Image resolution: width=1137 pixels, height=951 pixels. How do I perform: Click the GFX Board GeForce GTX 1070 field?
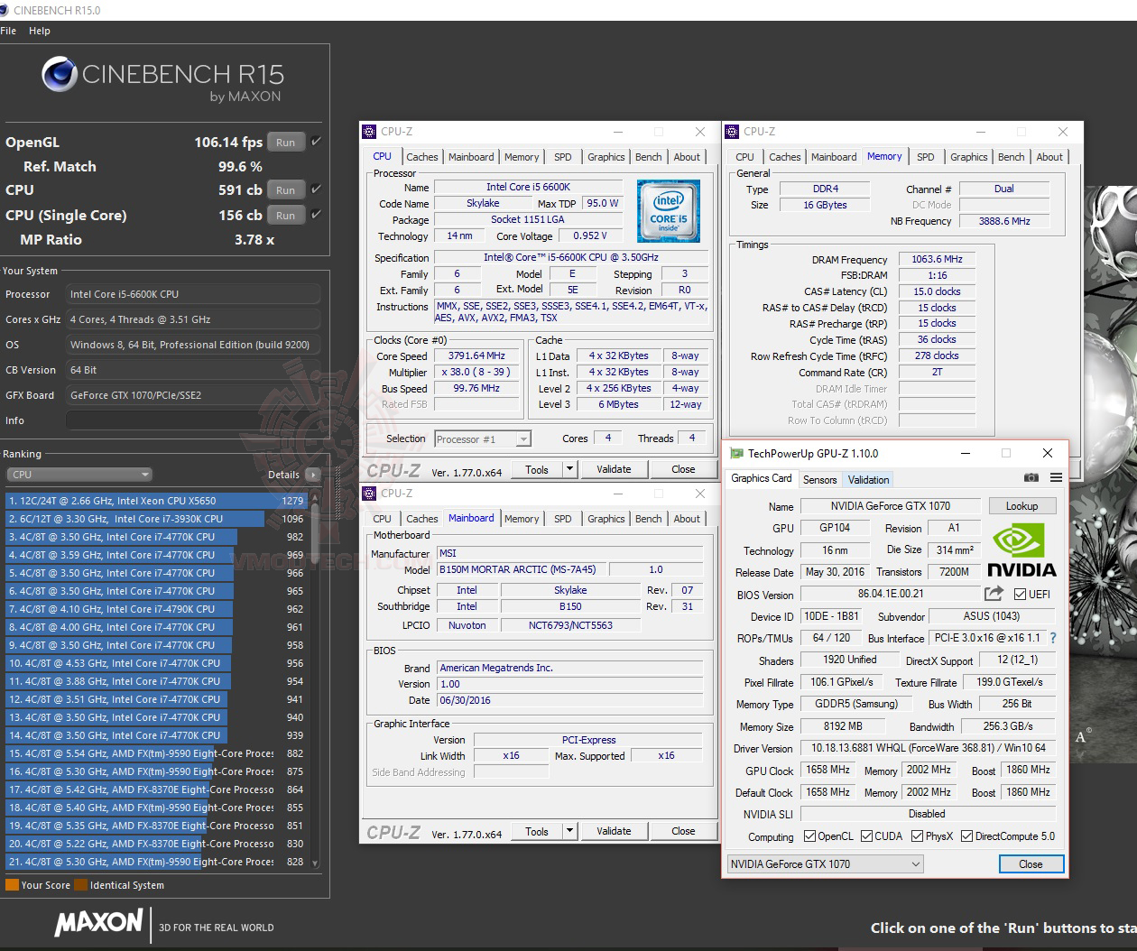click(x=193, y=395)
